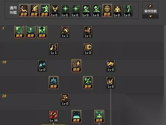The height and width of the screenshot is (125, 166).
Task: Select the starry night mastered skill
Action: tap(76, 116)
